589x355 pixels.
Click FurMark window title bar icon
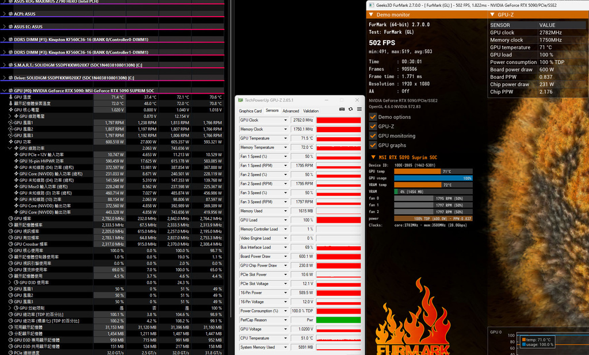pyautogui.click(x=372, y=5)
